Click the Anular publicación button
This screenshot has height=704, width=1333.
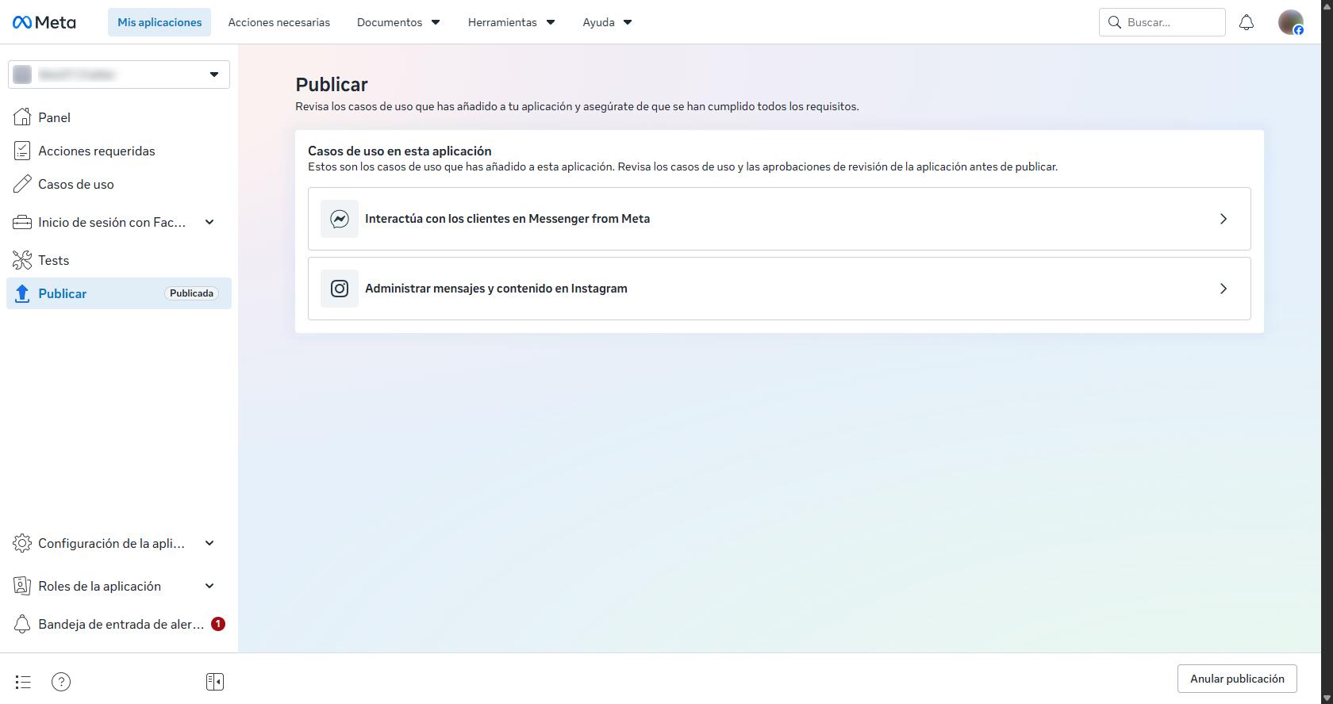pyautogui.click(x=1237, y=679)
